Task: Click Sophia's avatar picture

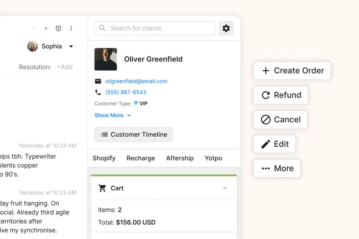Action: (x=33, y=46)
